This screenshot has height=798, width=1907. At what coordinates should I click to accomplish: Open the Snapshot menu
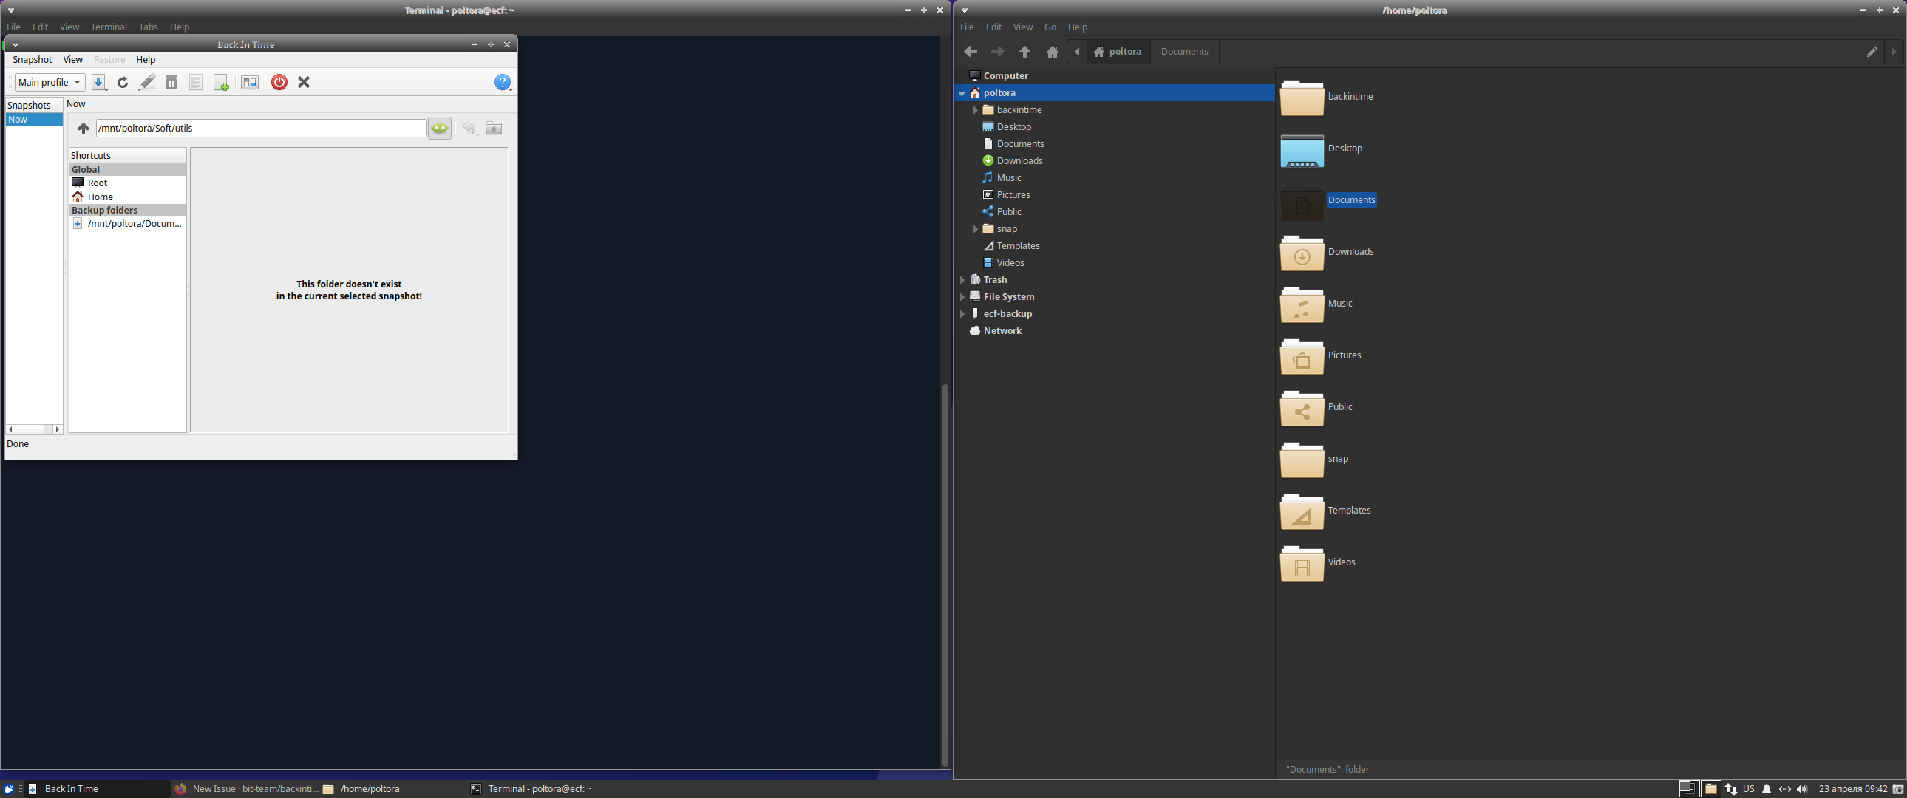[x=32, y=59]
